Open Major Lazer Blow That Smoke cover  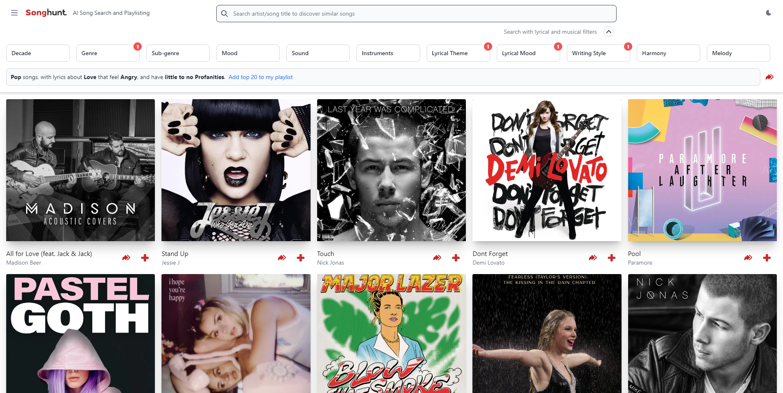click(x=391, y=334)
